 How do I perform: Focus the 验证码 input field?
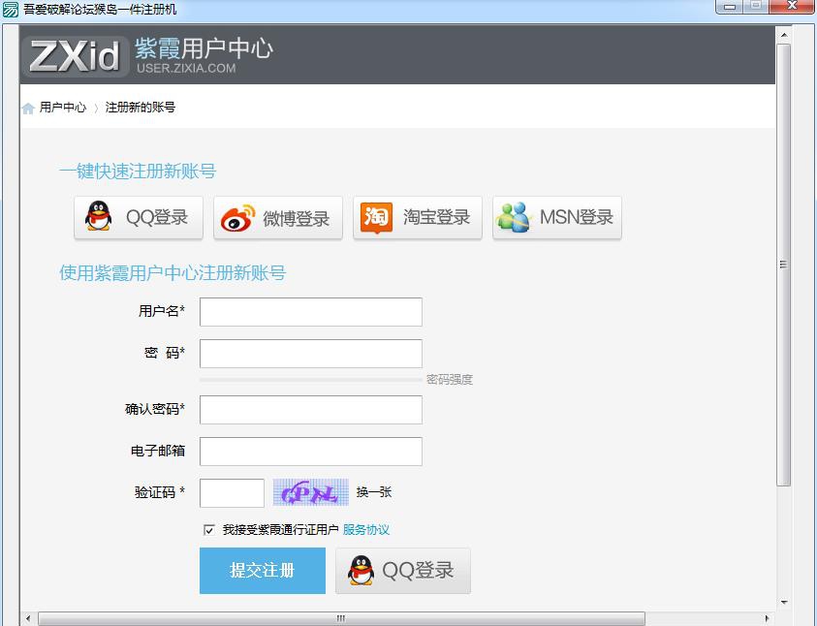click(232, 492)
